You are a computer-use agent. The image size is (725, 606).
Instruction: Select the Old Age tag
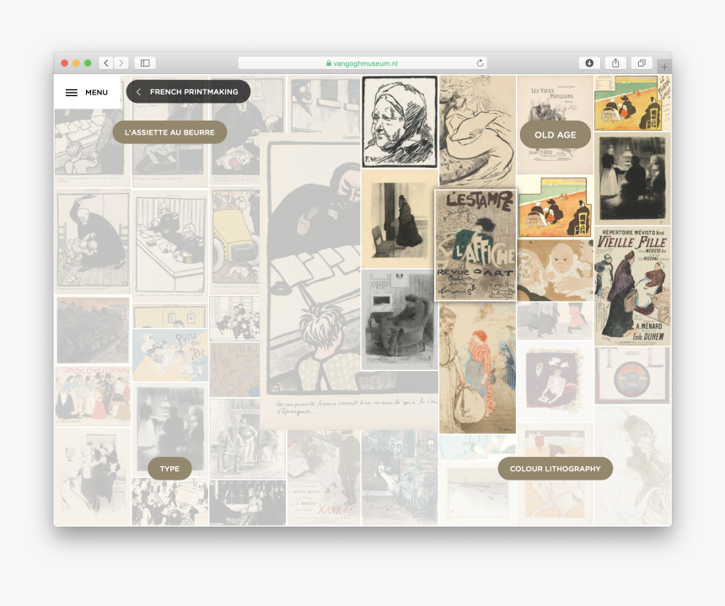pos(556,135)
